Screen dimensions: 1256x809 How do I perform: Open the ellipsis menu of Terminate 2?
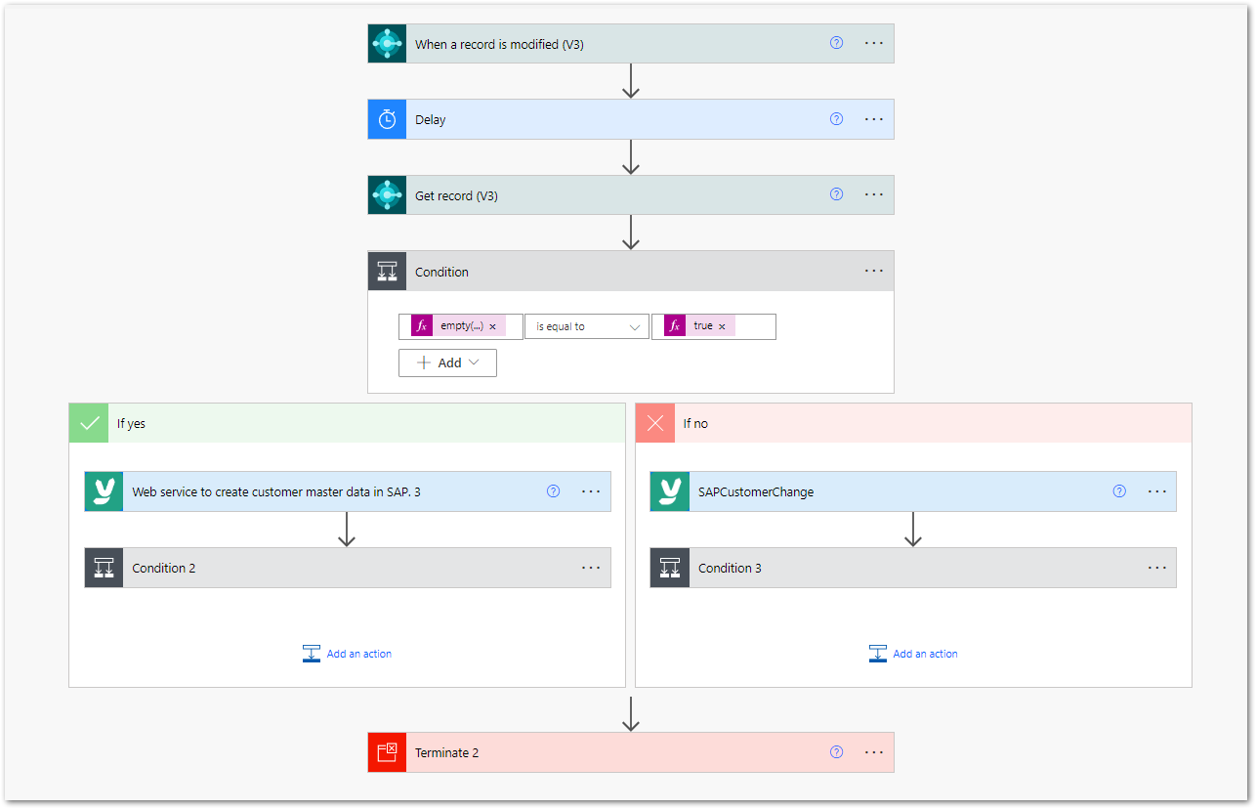[874, 752]
